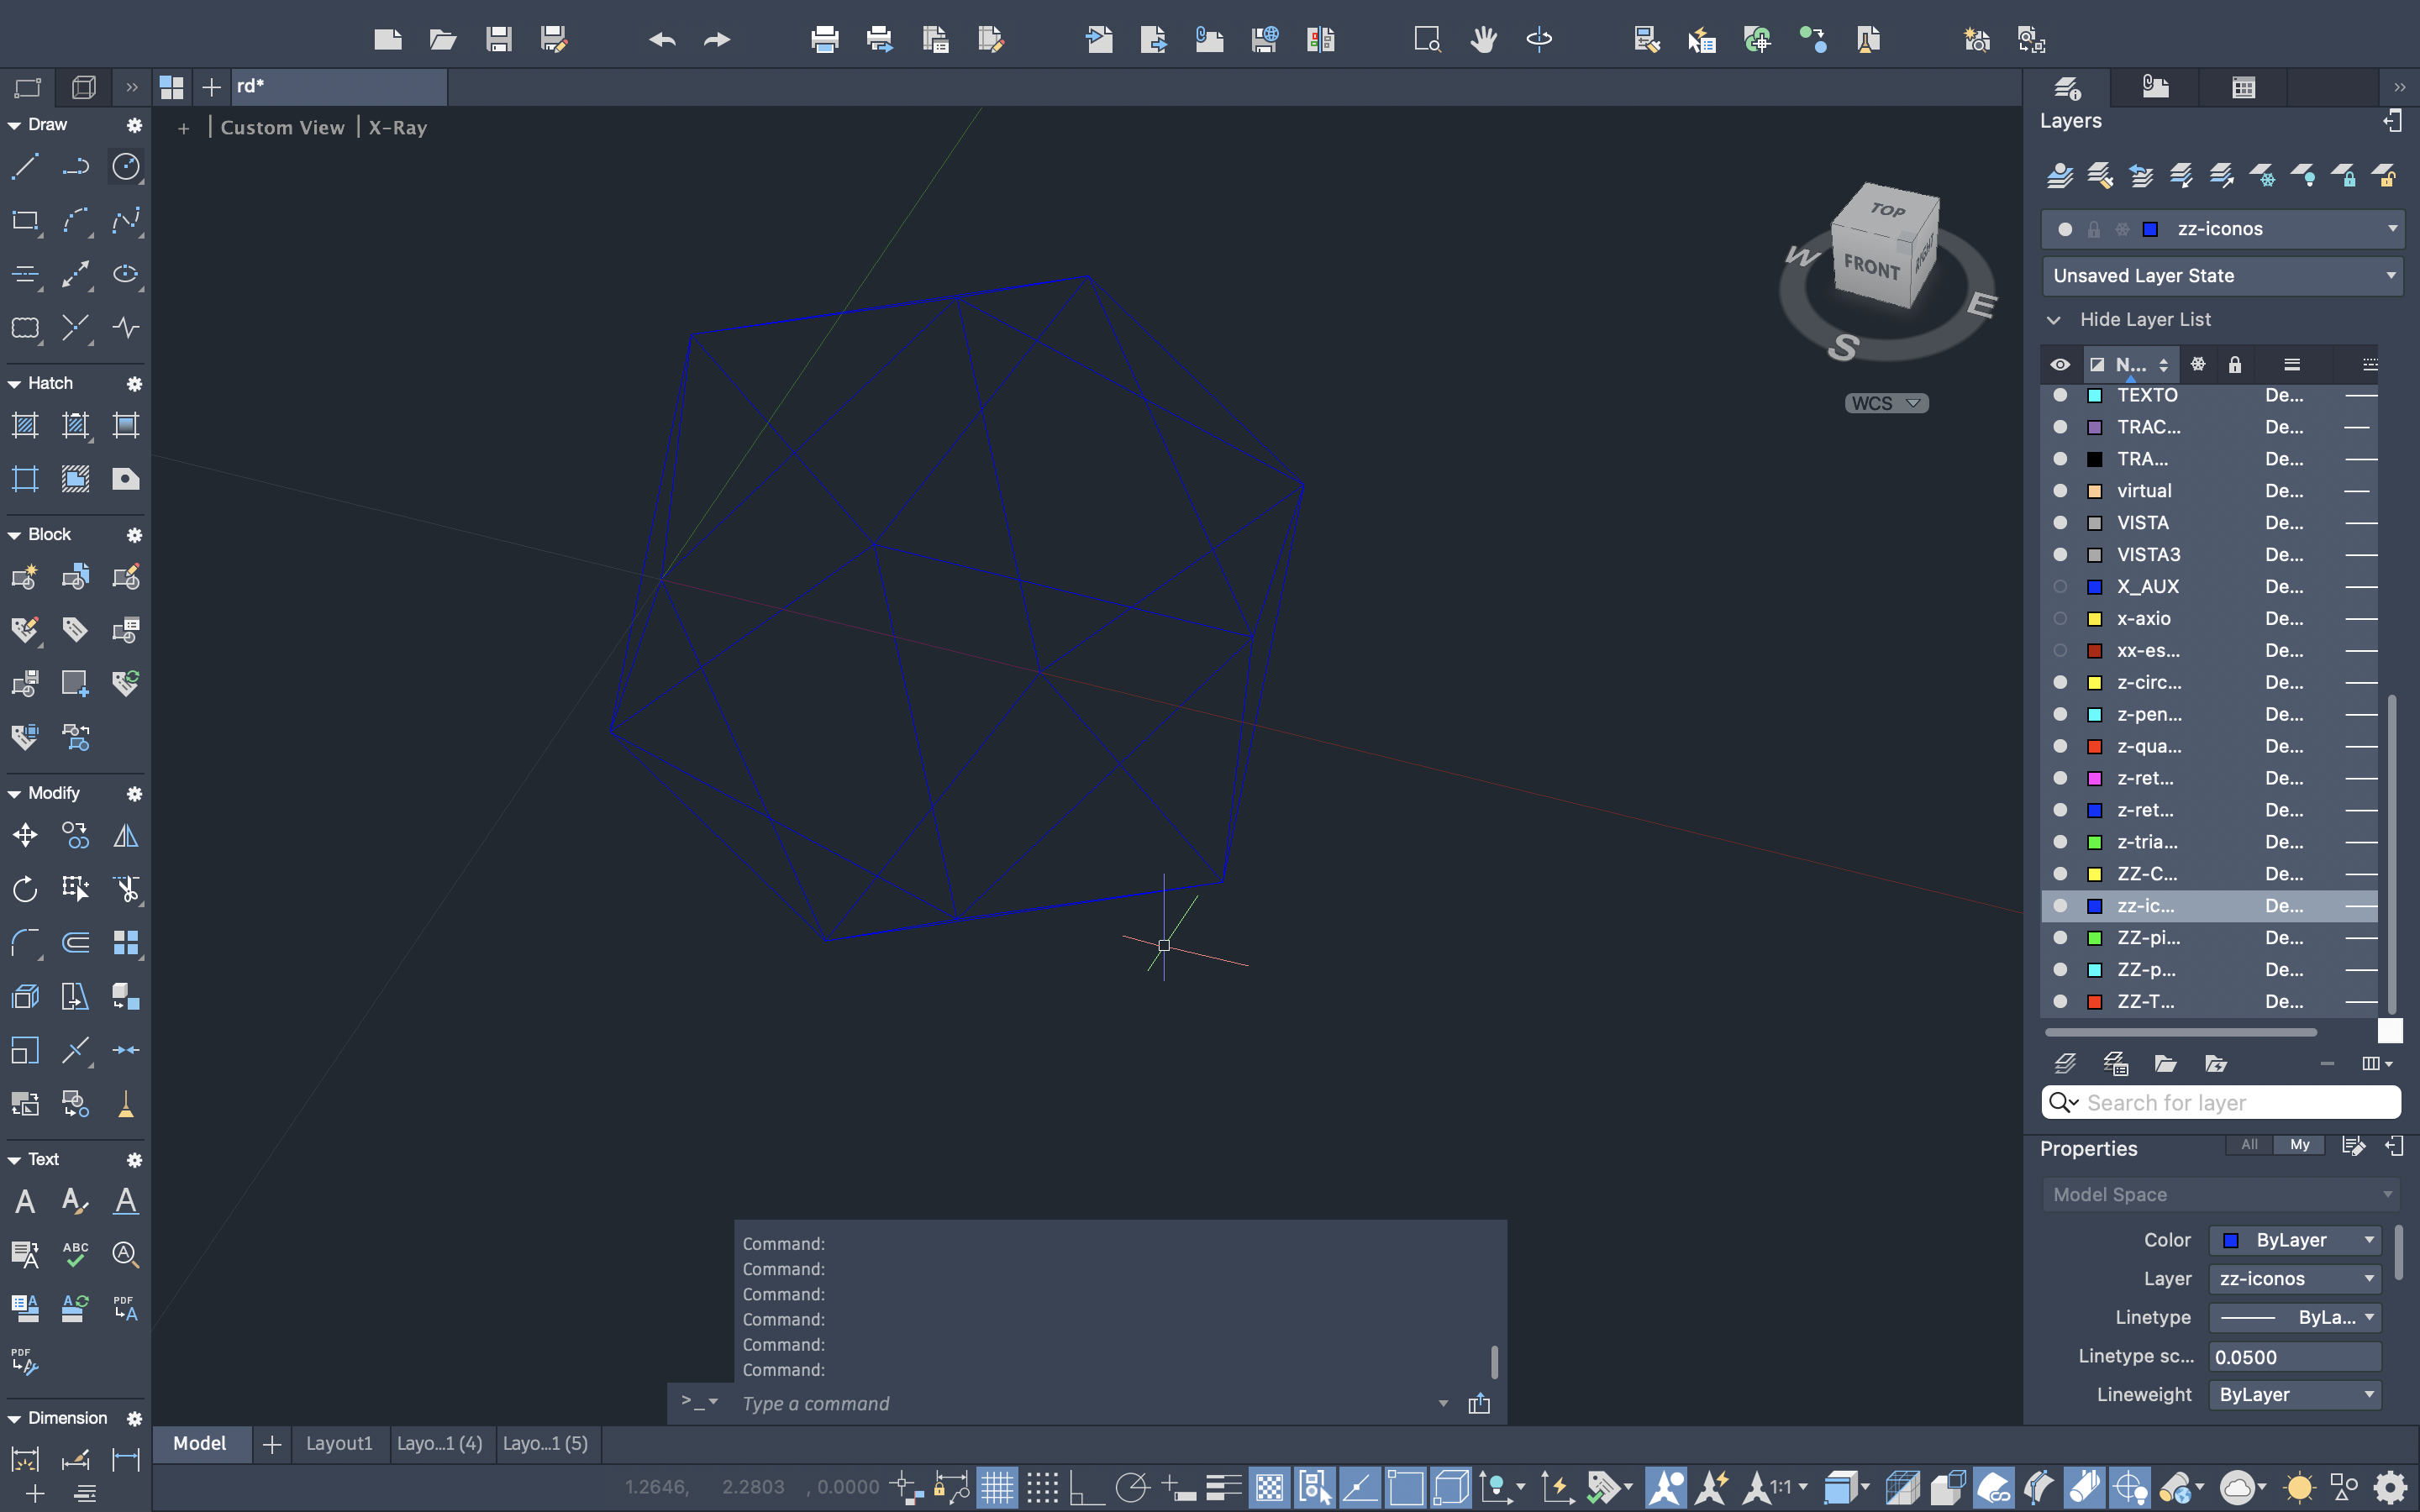Click the WCS coordinate system button
The width and height of the screenshot is (2420, 1512).
[x=1885, y=403]
